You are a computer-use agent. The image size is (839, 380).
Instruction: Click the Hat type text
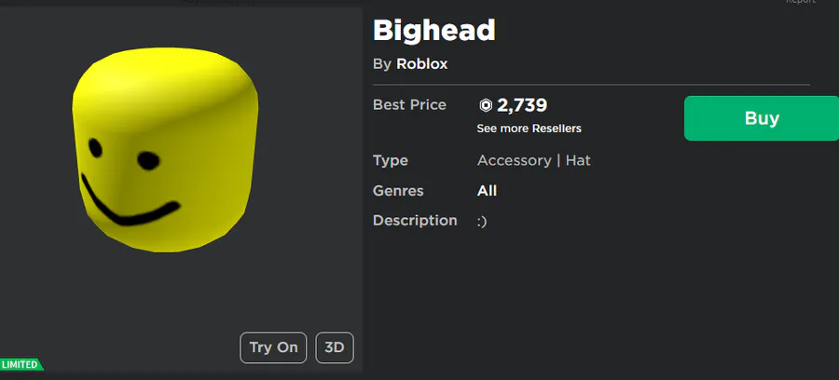(x=578, y=160)
